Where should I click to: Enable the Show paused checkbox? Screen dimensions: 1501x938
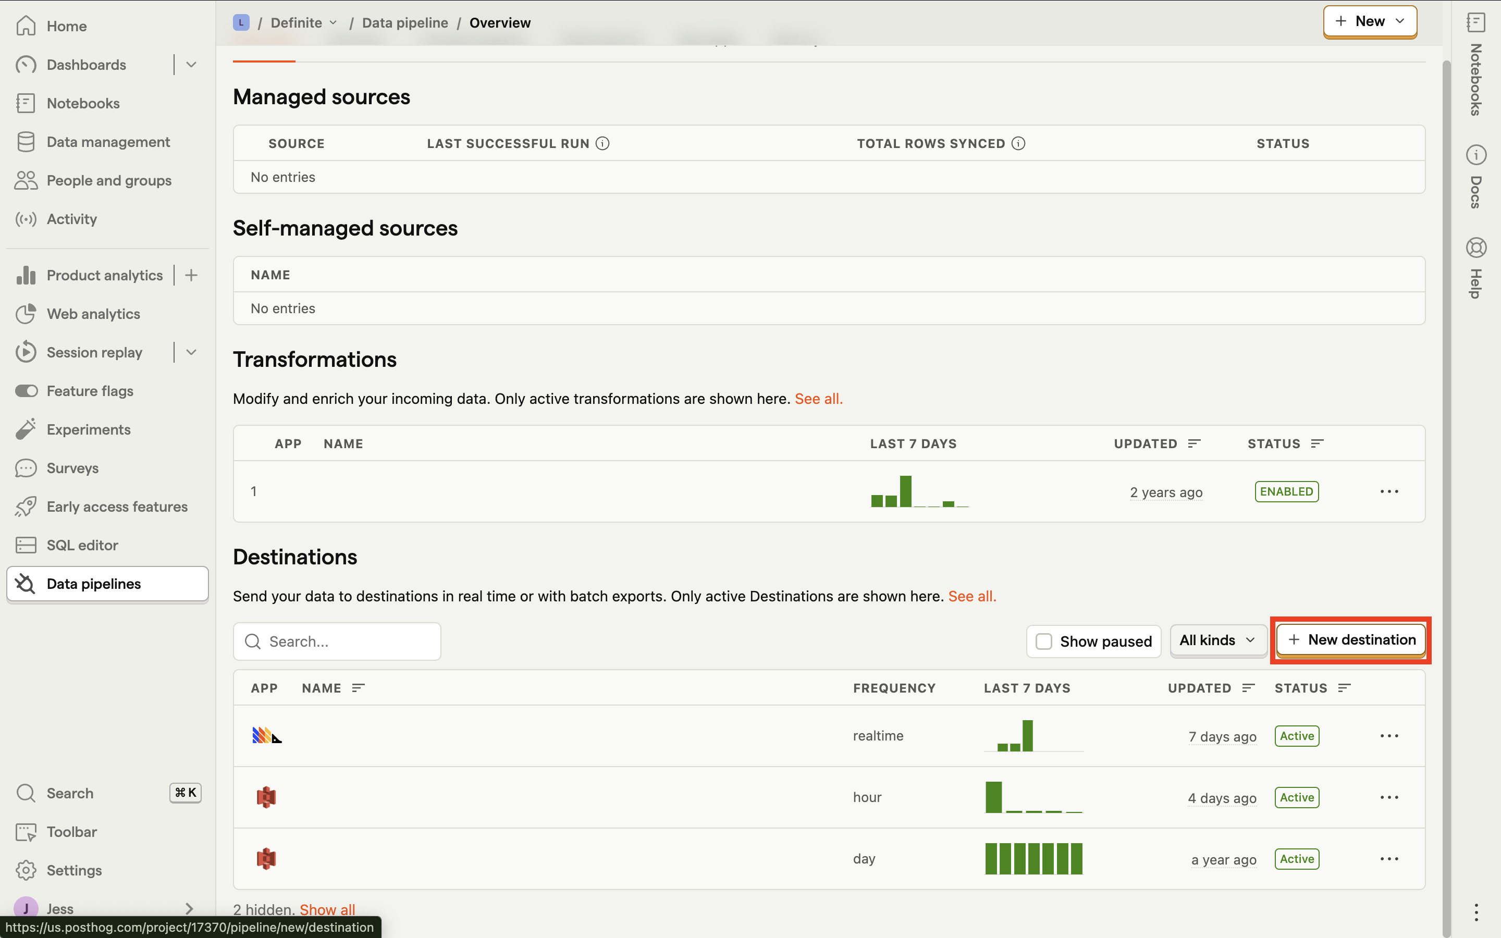click(1044, 641)
